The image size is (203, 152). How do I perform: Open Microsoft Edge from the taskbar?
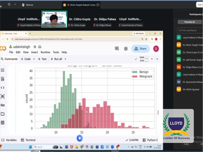click(92, 147)
